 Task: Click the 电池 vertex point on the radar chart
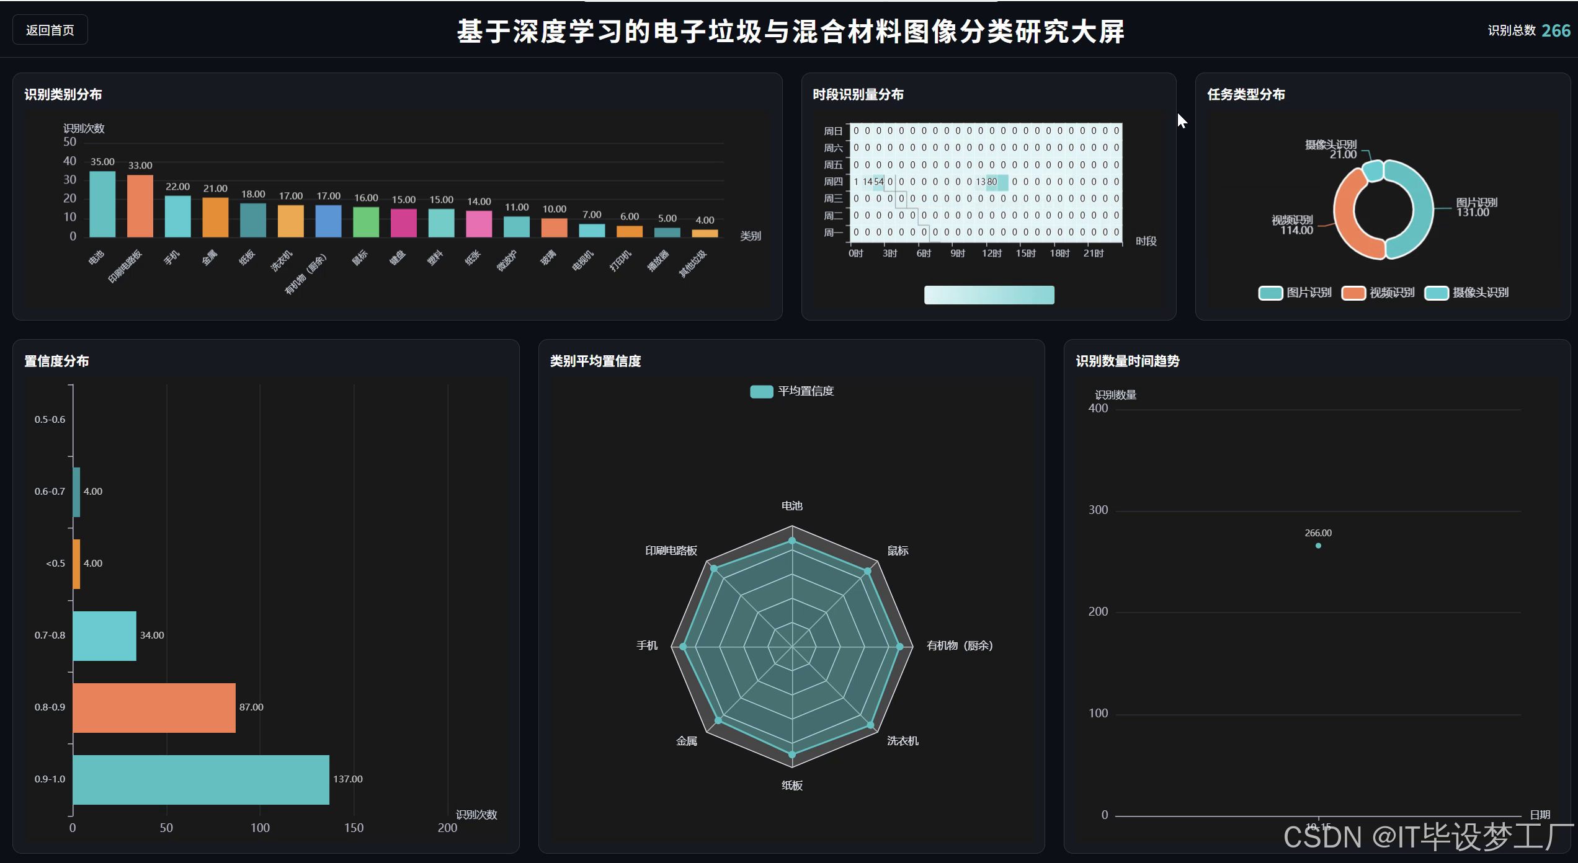792,541
